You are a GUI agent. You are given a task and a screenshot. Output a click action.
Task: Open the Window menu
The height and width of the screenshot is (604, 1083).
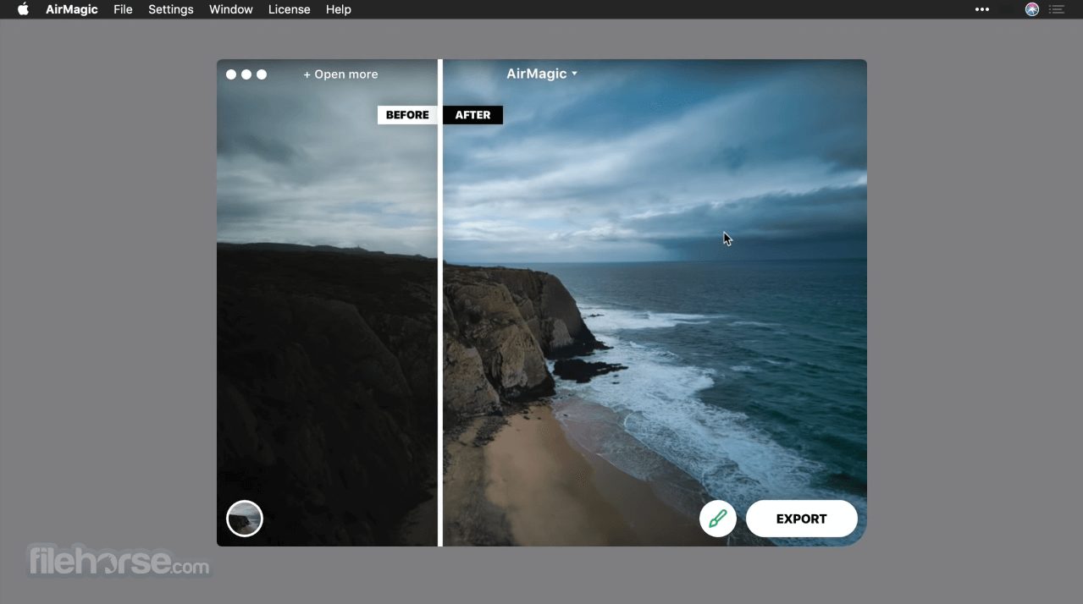pos(230,9)
